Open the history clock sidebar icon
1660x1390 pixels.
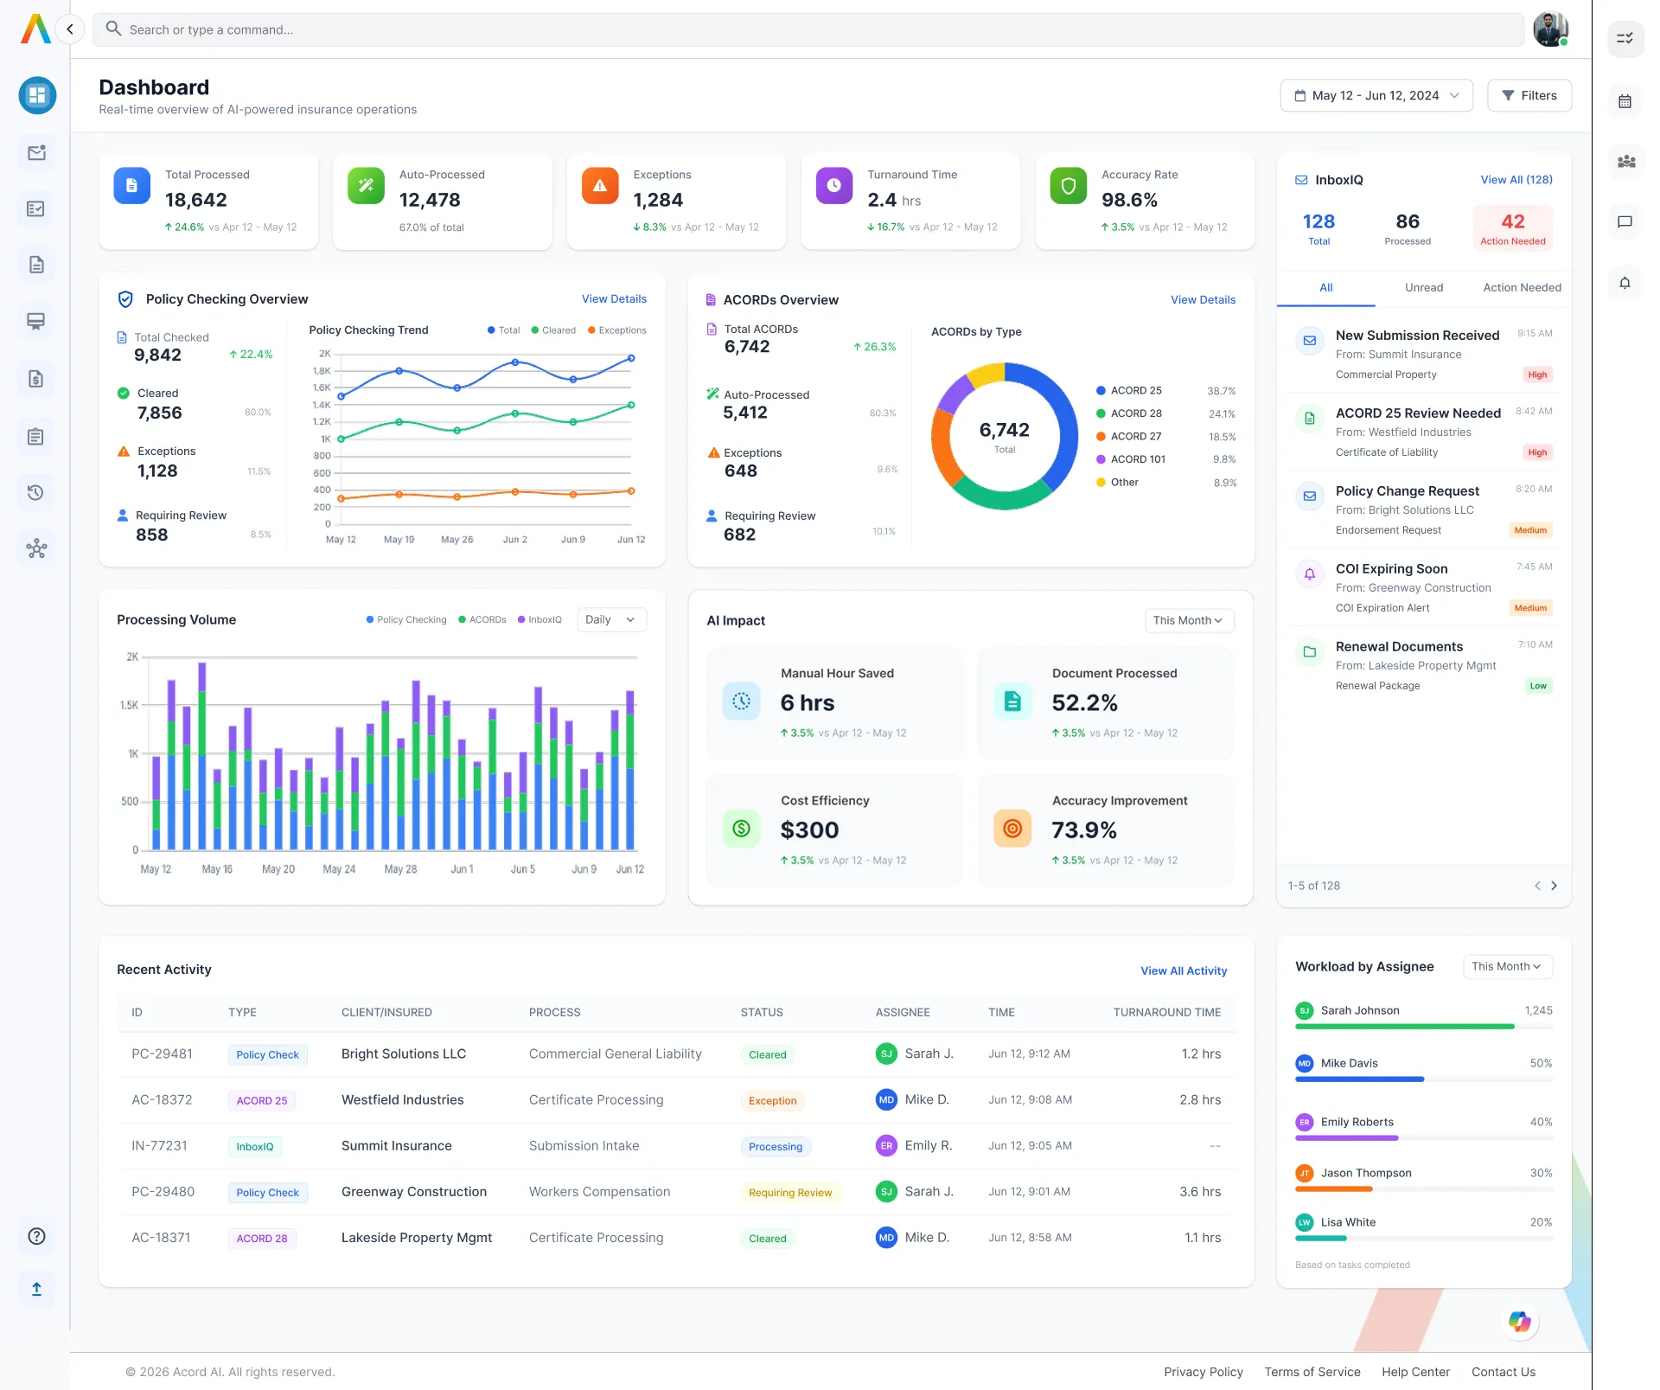tap(36, 492)
